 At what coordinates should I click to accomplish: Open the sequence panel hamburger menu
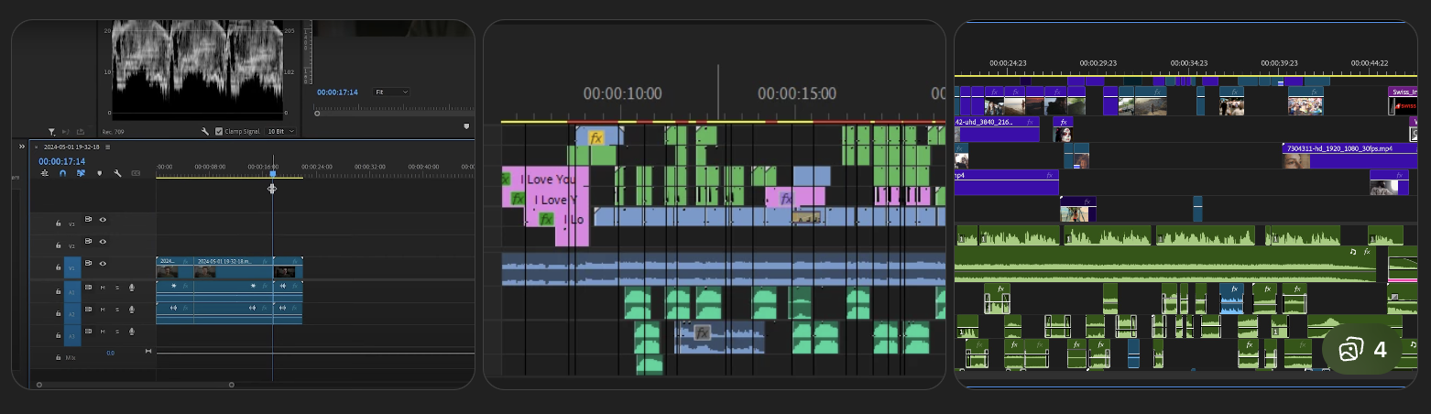tap(107, 147)
